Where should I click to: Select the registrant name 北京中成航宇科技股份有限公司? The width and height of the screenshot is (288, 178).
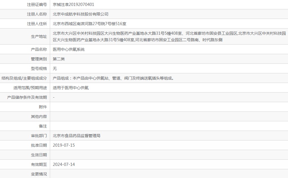click(x=81, y=14)
